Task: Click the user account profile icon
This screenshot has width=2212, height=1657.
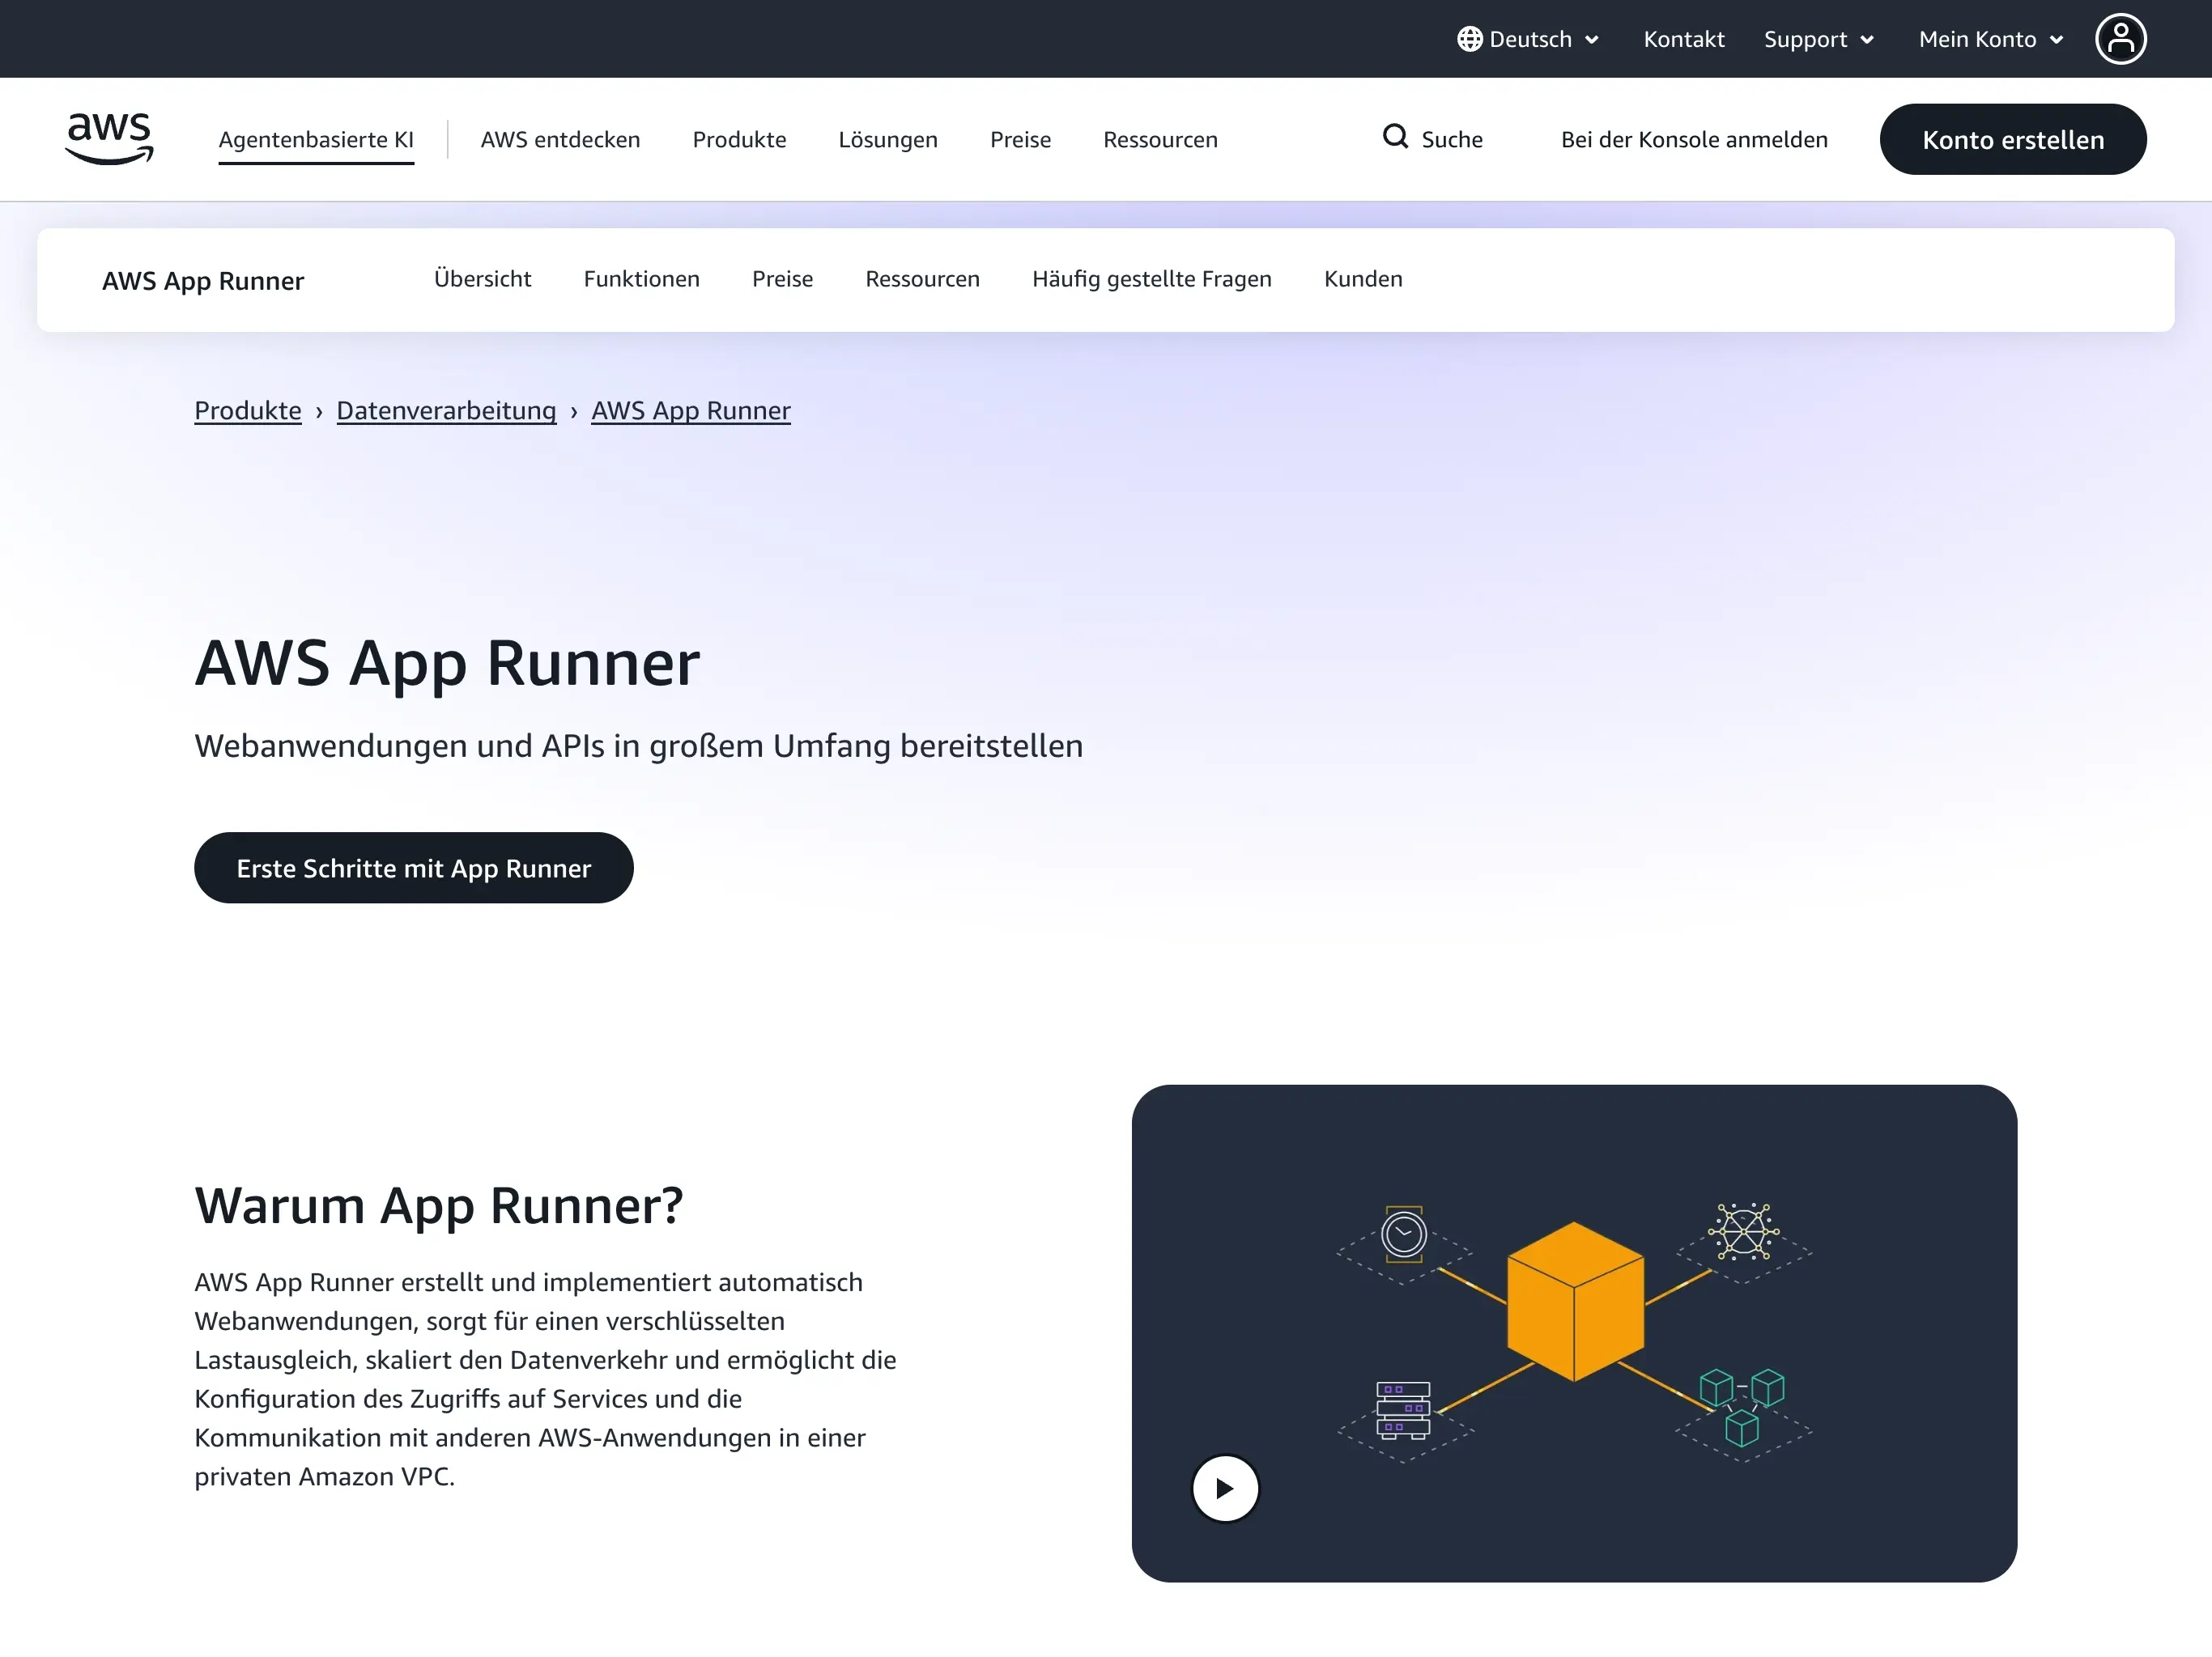Action: click(x=2122, y=38)
